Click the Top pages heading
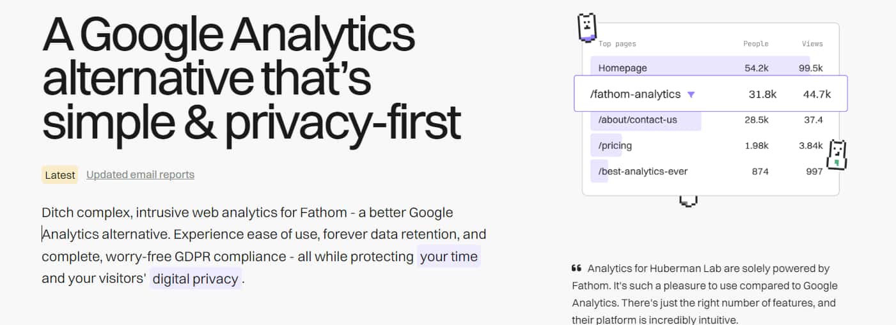The width and height of the screenshot is (896, 325). 617,43
